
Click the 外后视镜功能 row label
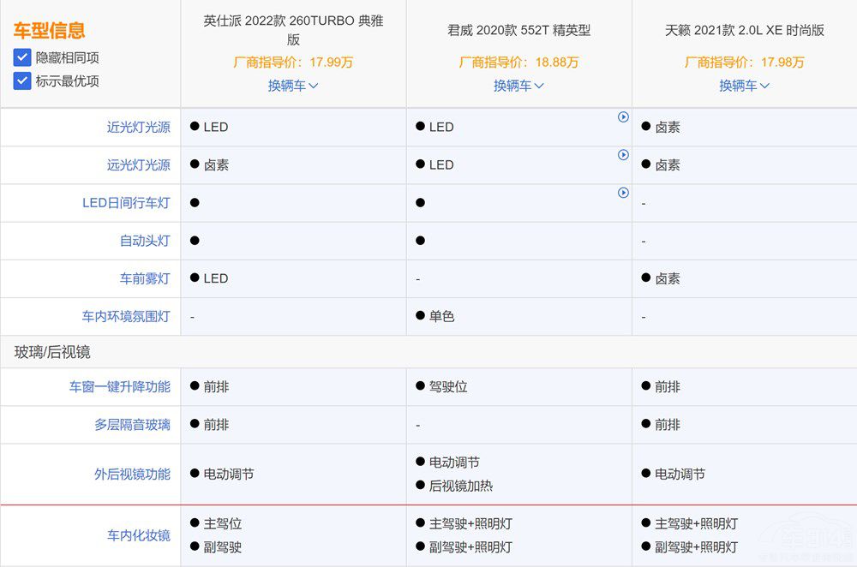[x=132, y=474]
